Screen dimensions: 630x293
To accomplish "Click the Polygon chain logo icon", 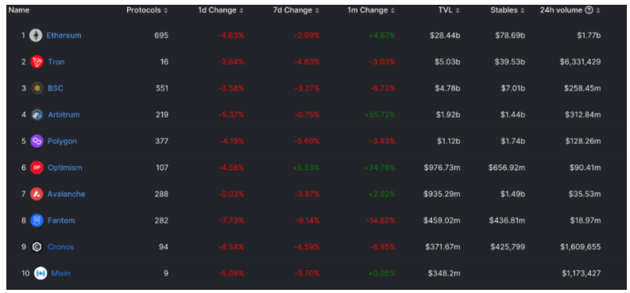I will pyautogui.click(x=37, y=141).
